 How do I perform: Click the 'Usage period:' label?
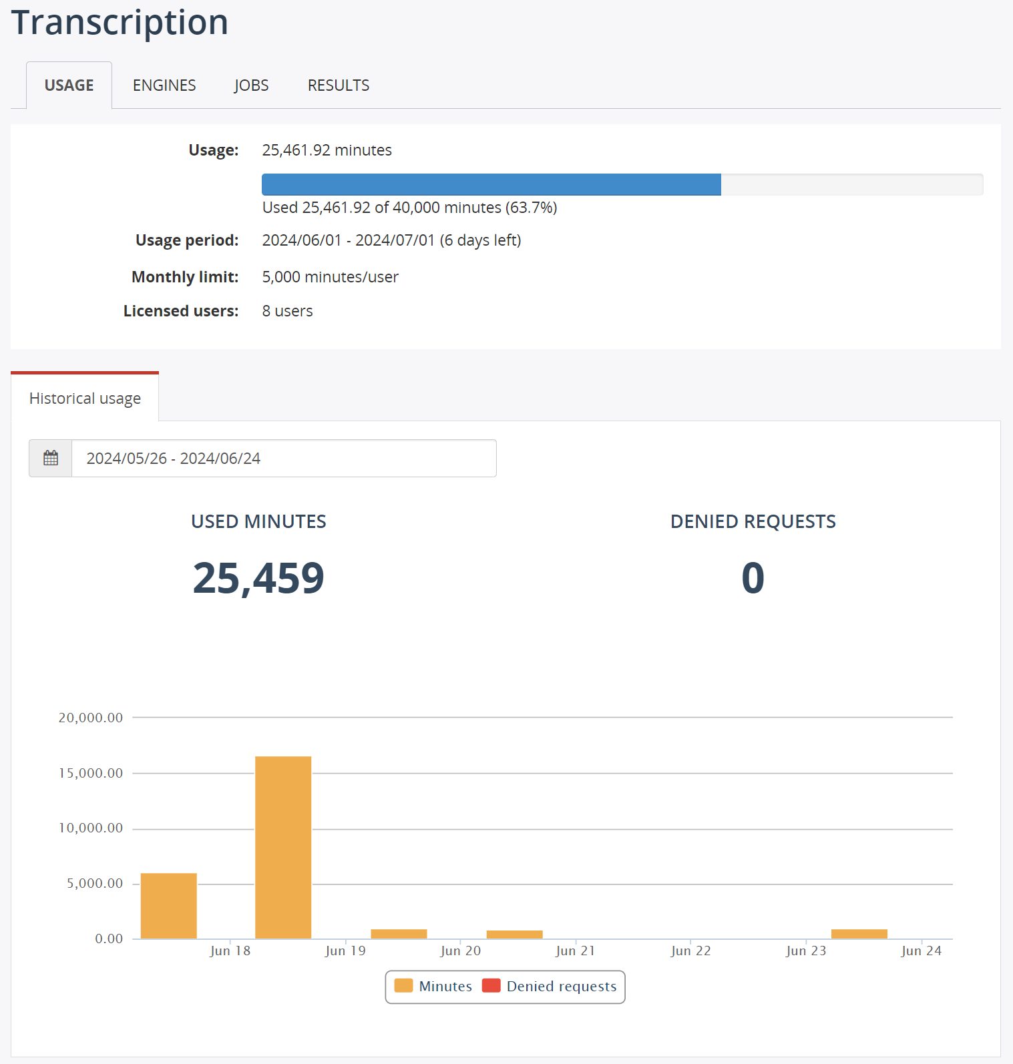(x=187, y=240)
